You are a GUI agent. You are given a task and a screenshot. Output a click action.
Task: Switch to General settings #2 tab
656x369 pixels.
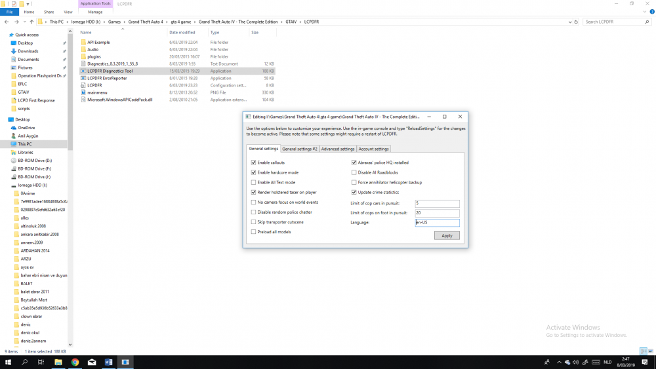tap(300, 149)
